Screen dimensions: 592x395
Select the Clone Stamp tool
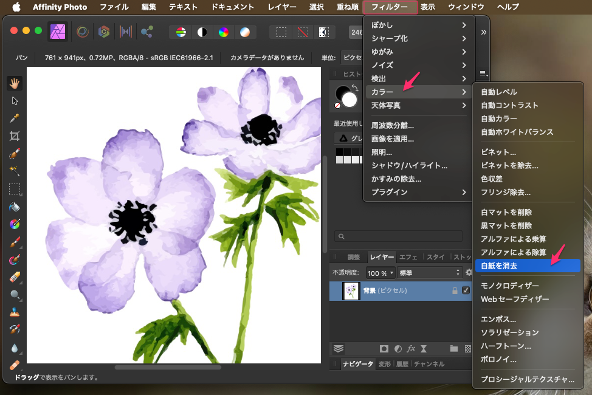(x=15, y=312)
